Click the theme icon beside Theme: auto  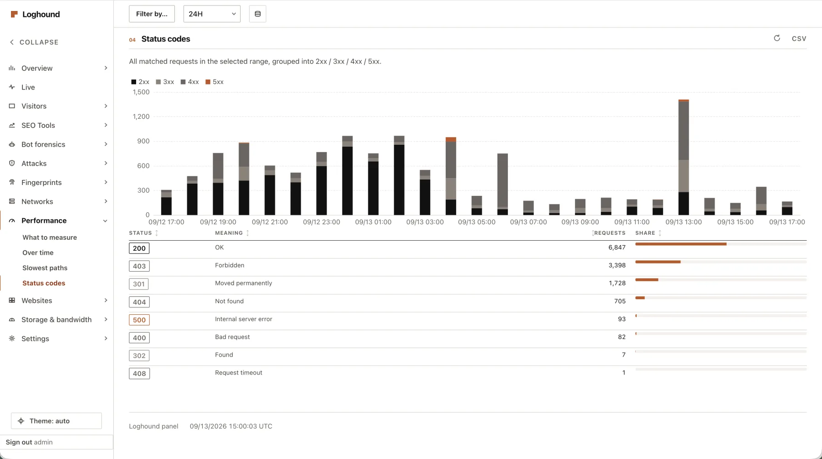pyautogui.click(x=21, y=421)
